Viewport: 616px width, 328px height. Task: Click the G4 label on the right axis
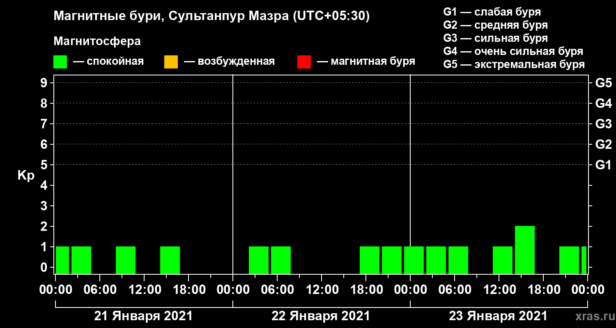tap(603, 103)
